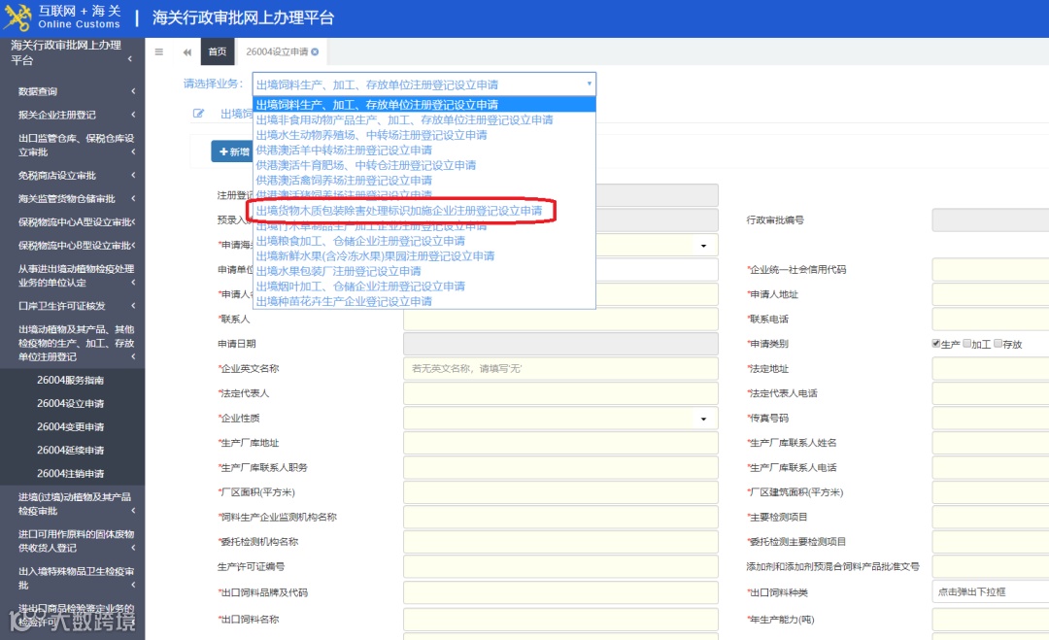Click the Online Customs logo icon

click(18, 17)
